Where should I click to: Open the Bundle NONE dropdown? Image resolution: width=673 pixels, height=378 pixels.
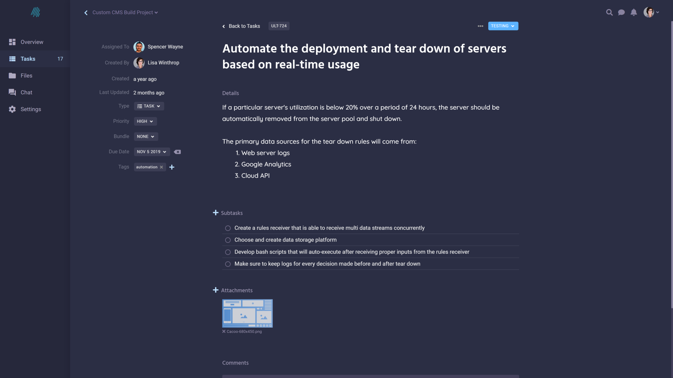coord(146,136)
